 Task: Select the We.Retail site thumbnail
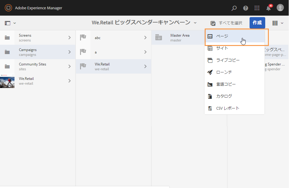[7, 81]
